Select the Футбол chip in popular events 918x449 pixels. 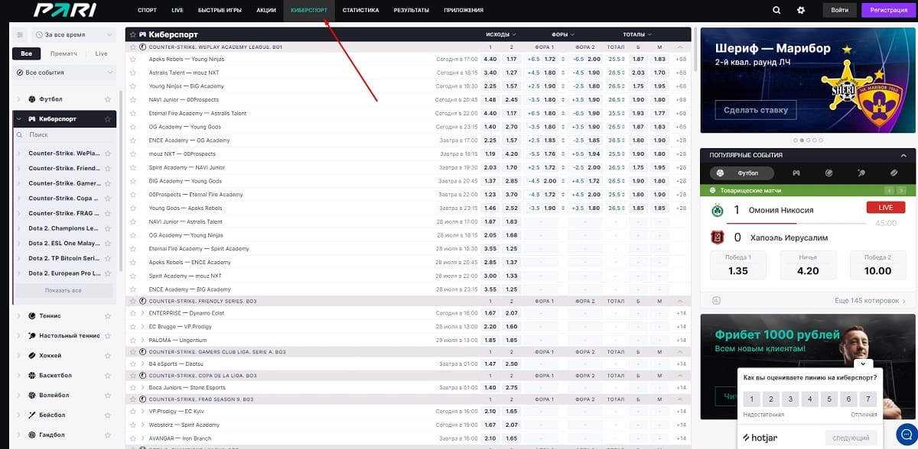743,173
